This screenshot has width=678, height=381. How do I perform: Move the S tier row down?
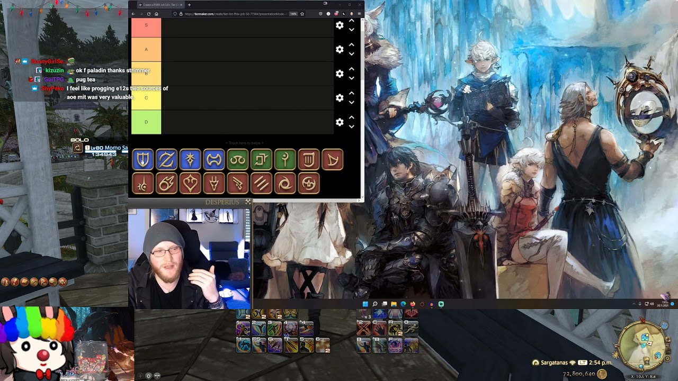click(x=351, y=30)
